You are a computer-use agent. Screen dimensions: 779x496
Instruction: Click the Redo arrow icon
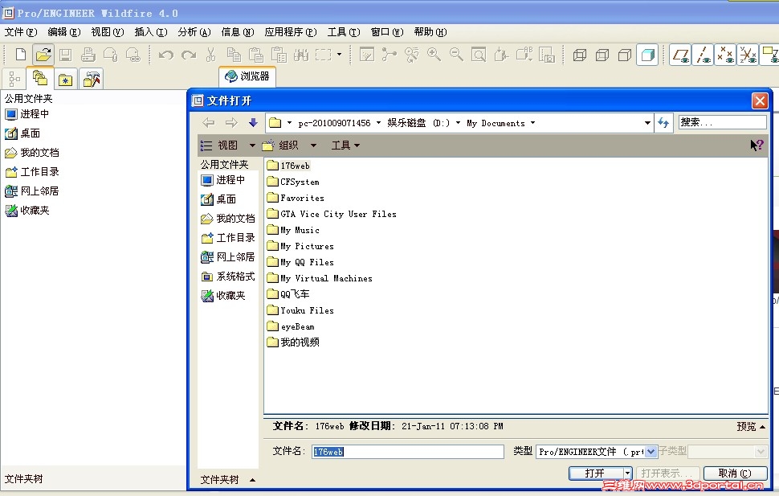tap(188, 54)
